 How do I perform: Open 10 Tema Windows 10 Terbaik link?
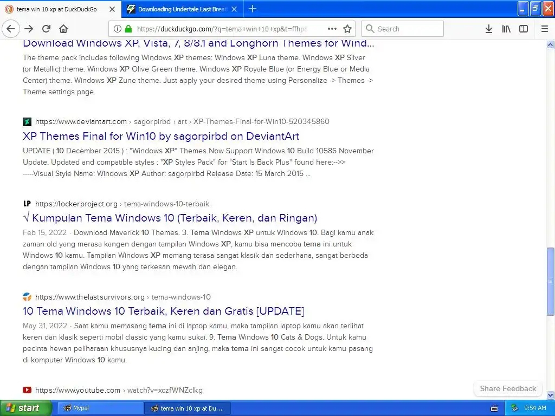[164, 311]
